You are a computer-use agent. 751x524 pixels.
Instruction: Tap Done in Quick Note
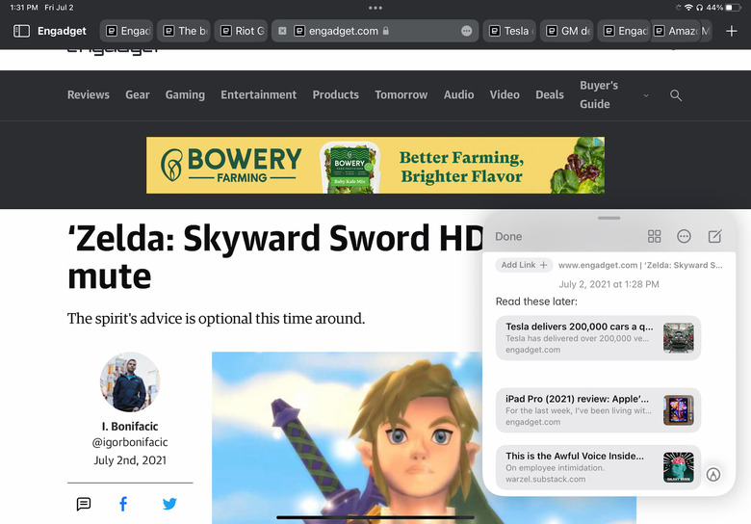pyautogui.click(x=508, y=237)
